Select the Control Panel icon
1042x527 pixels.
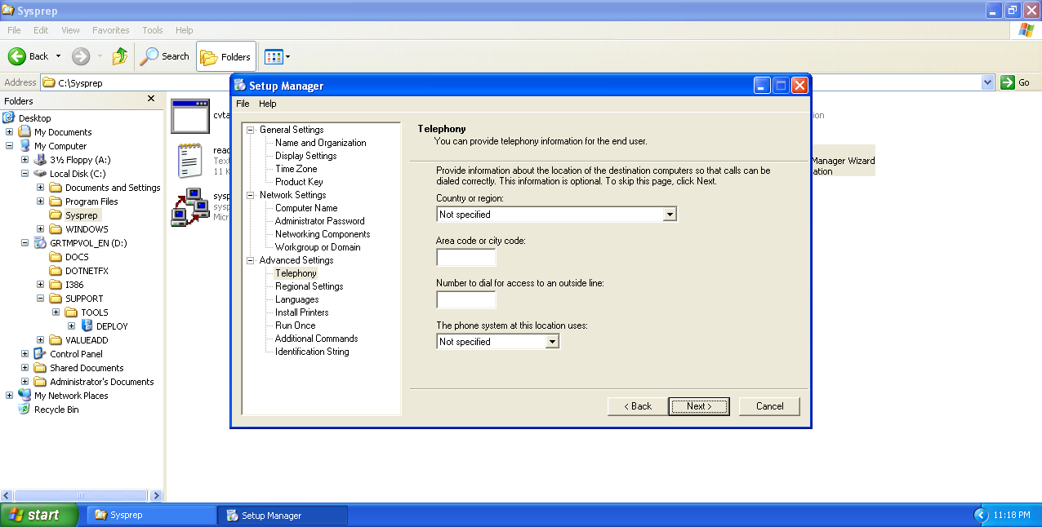coord(41,354)
